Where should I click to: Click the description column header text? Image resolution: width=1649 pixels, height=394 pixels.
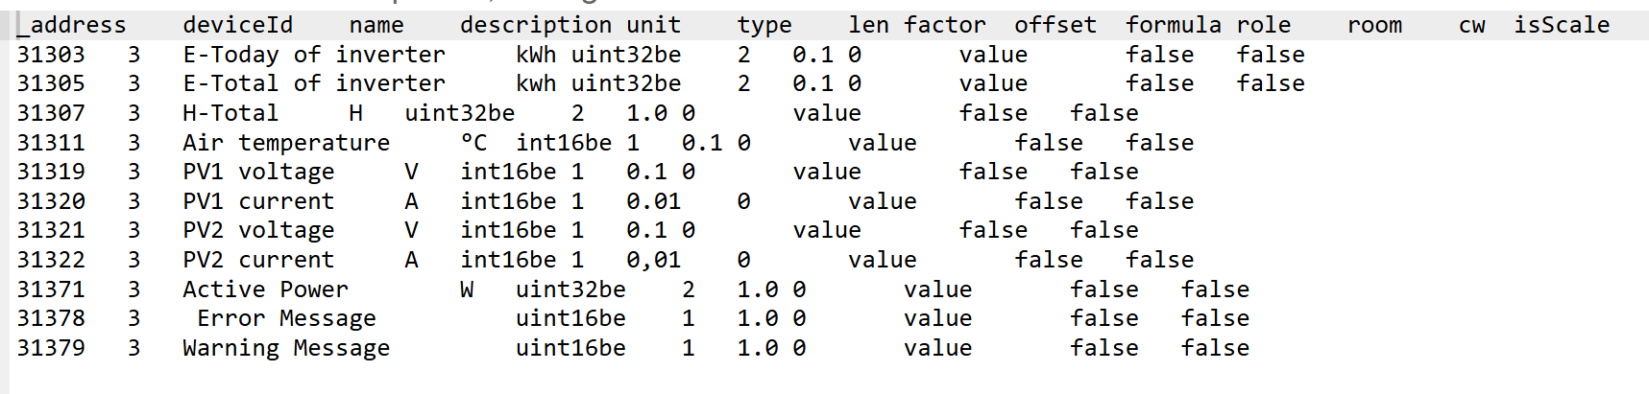tap(535, 25)
